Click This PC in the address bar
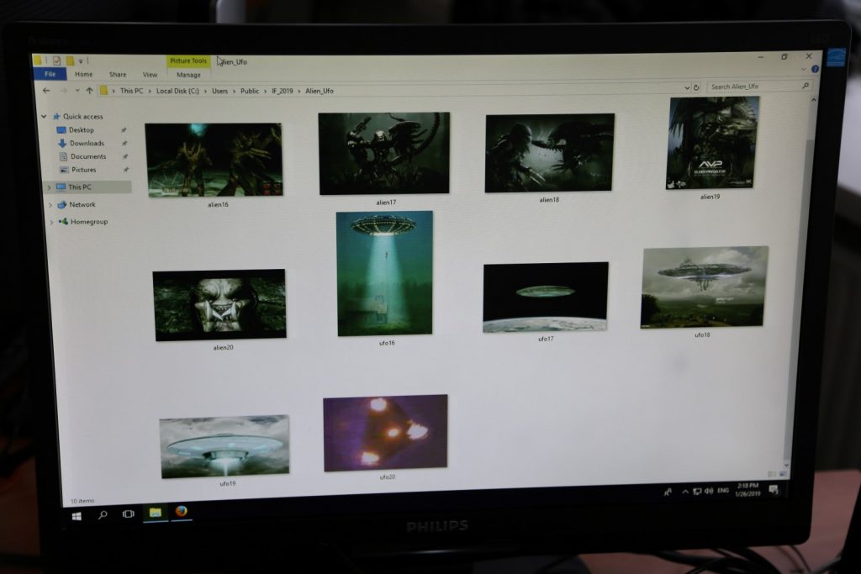 tap(131, 91)
